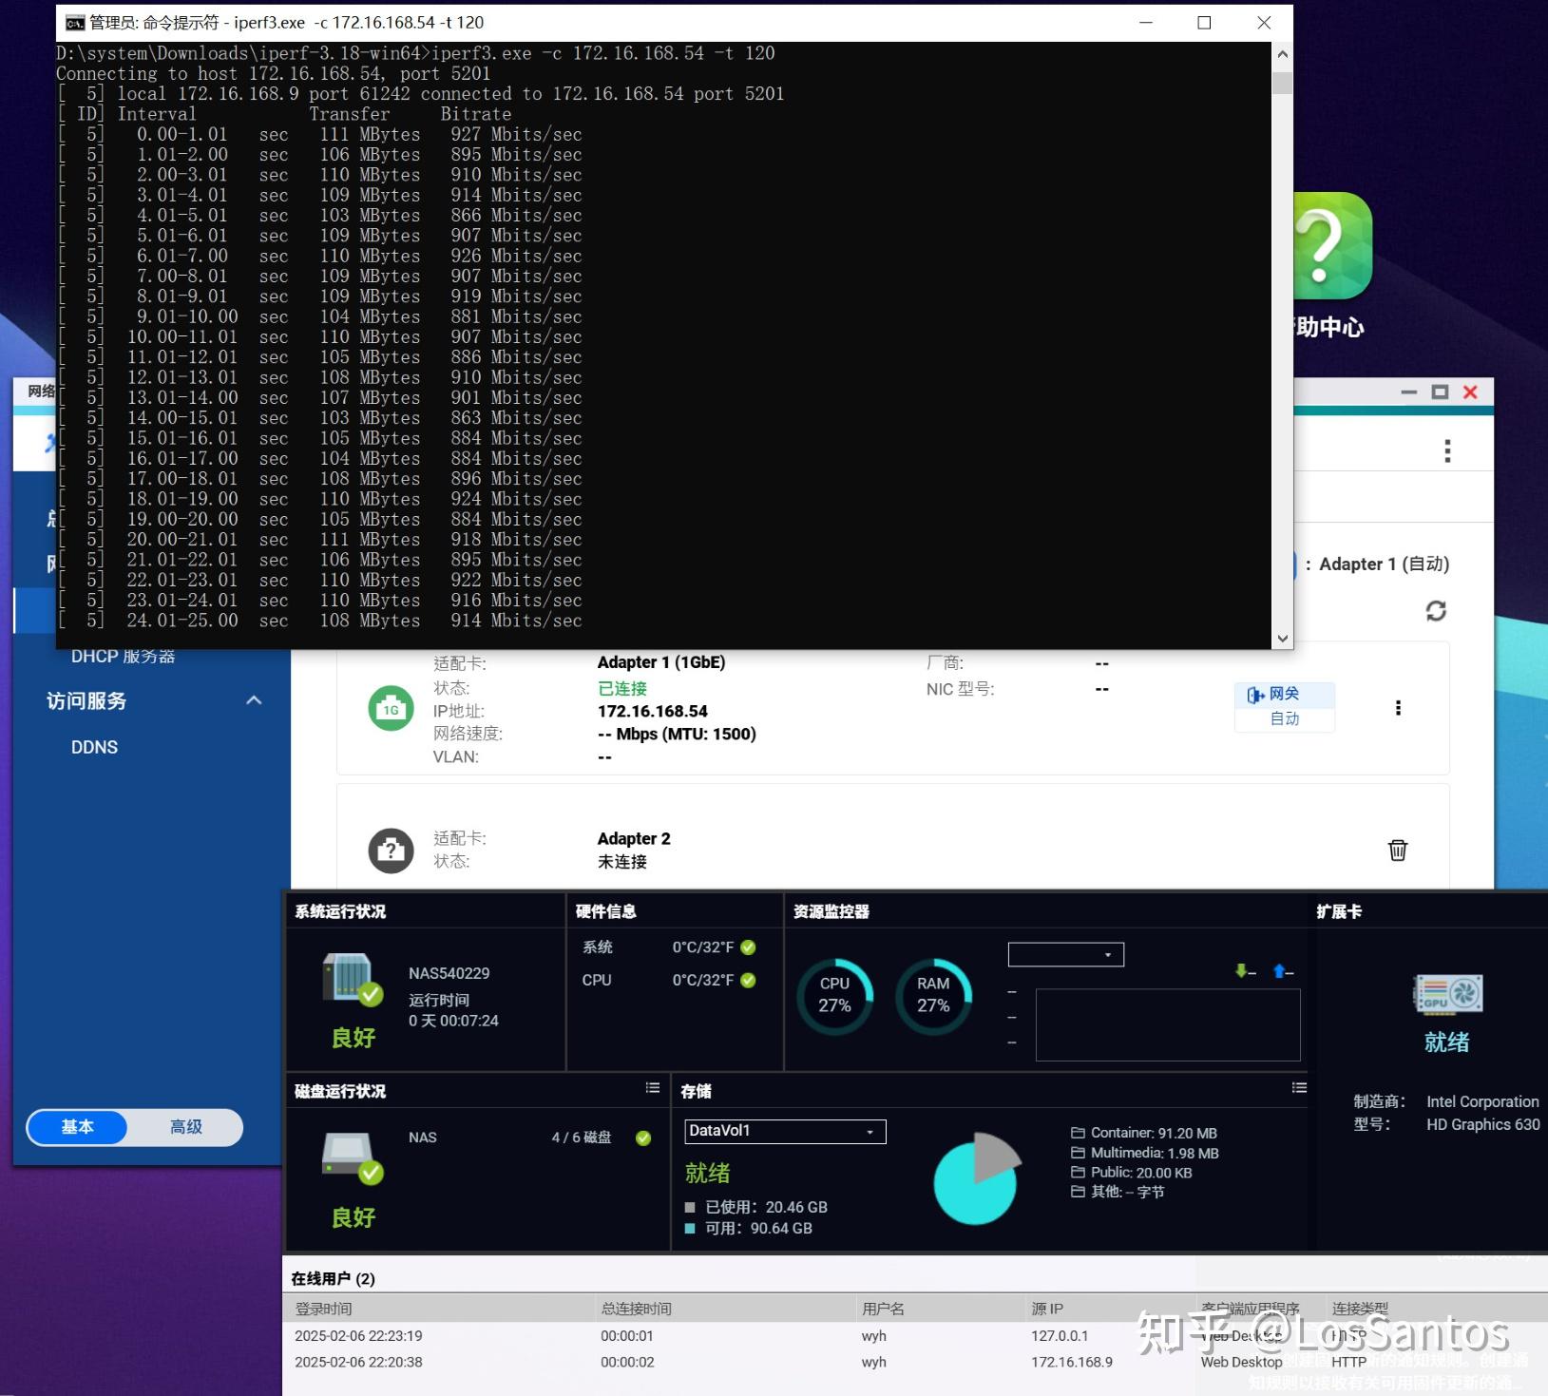Open the disk health list menu icon
The width and height of the screenshot is (1548, 1396).
point(653,1088)
